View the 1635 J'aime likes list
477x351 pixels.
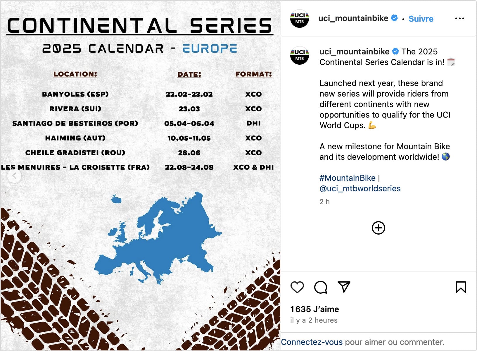pos(314,309)
